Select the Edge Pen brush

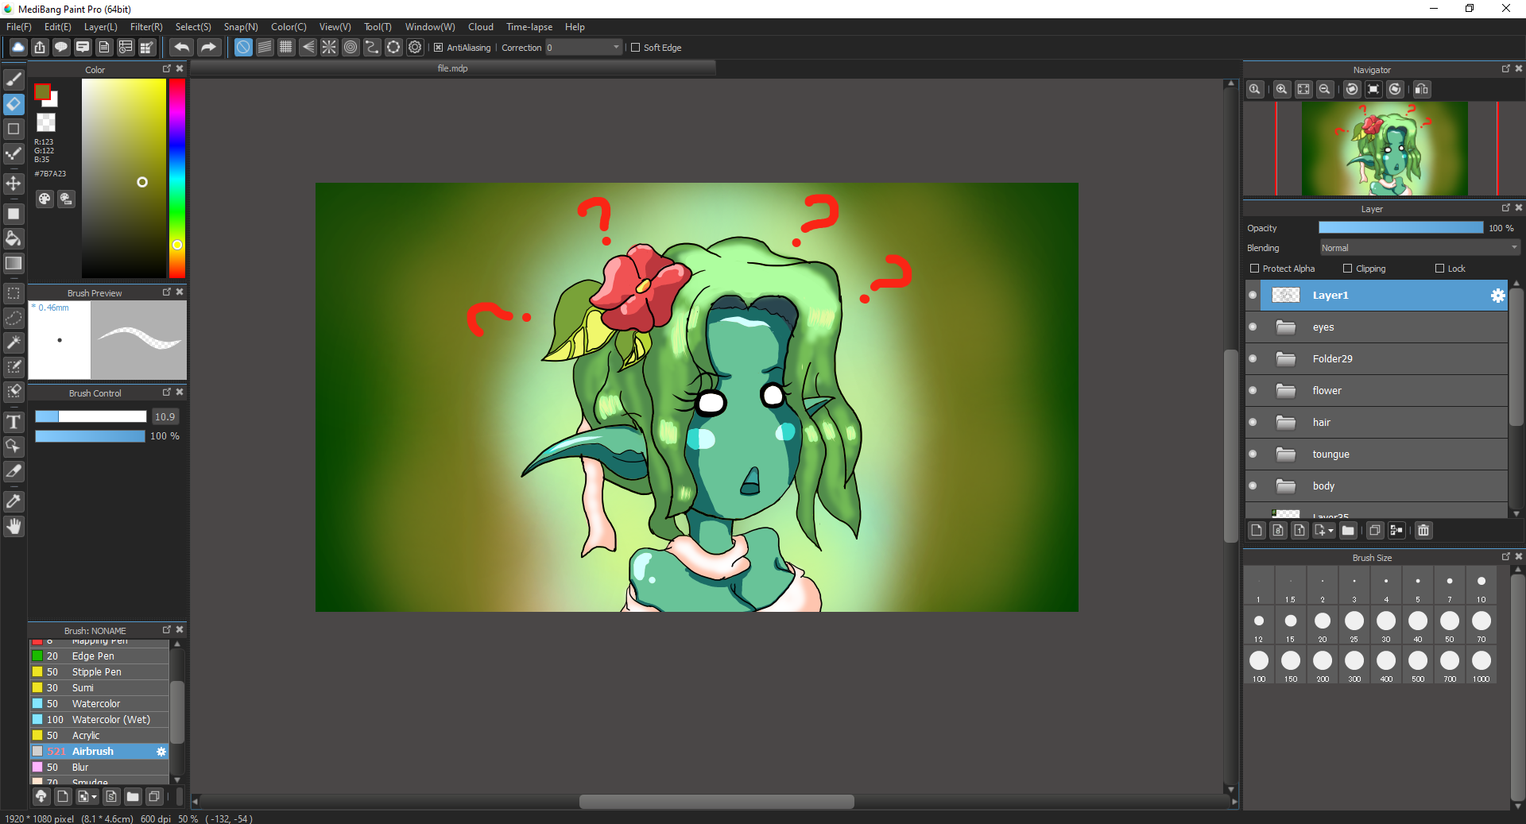tap(99, 656)
